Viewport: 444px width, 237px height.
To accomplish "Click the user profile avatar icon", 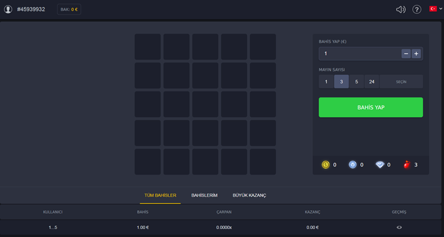I will click(x=8, y=9).
